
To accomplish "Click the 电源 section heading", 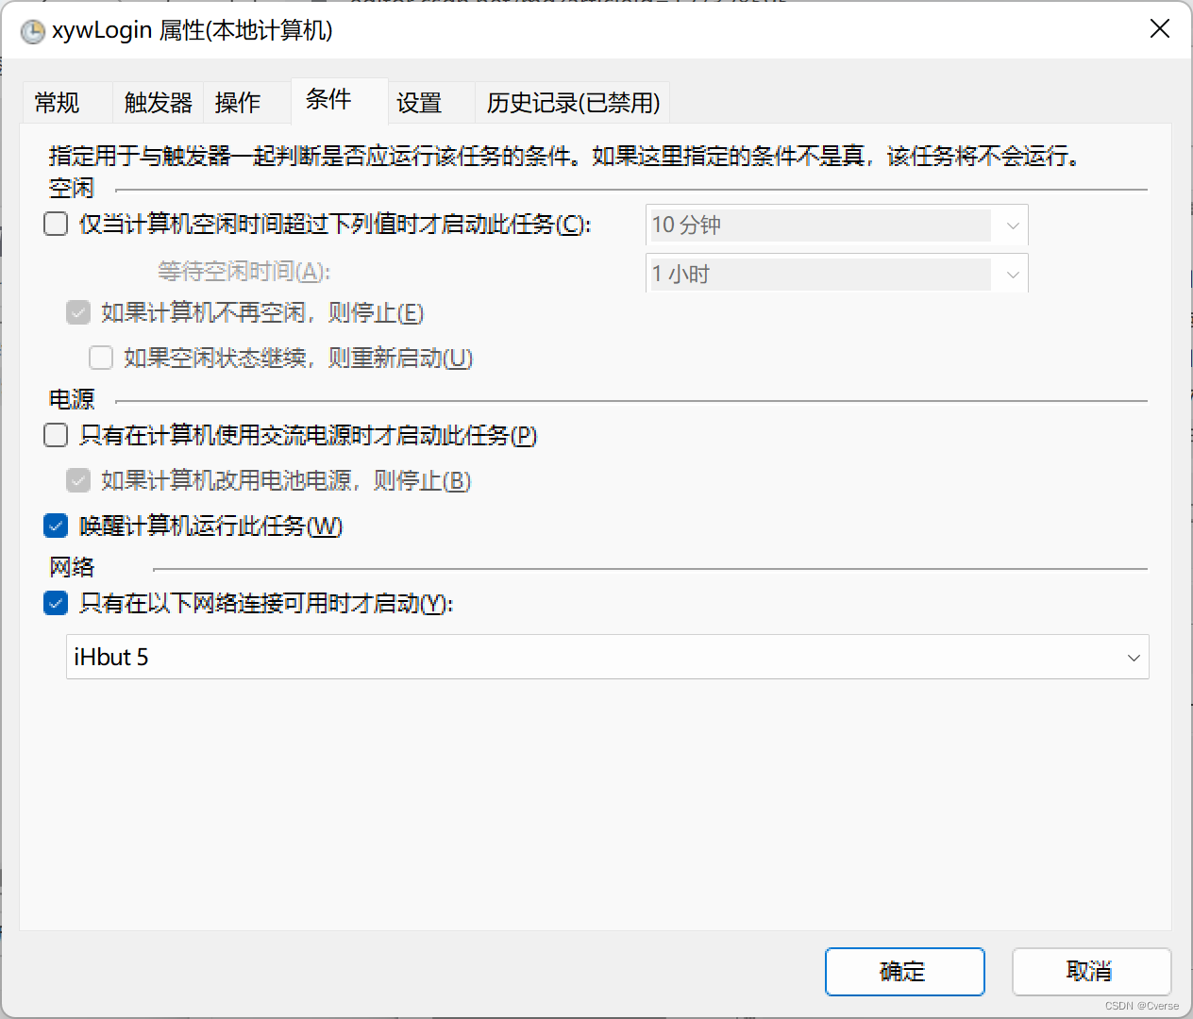I will point(72,399).
